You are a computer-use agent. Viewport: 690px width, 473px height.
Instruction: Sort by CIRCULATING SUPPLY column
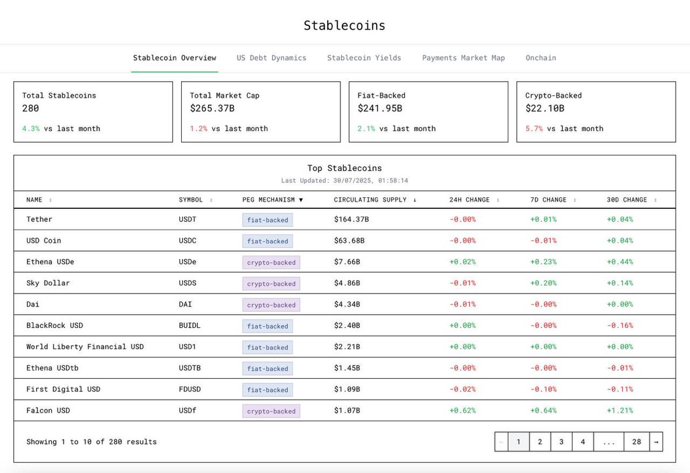coord(374,200)
